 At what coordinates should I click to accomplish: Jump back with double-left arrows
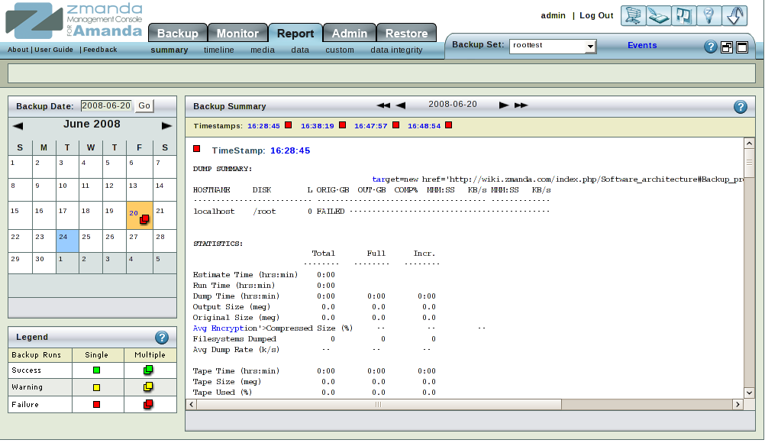(383, 105)
